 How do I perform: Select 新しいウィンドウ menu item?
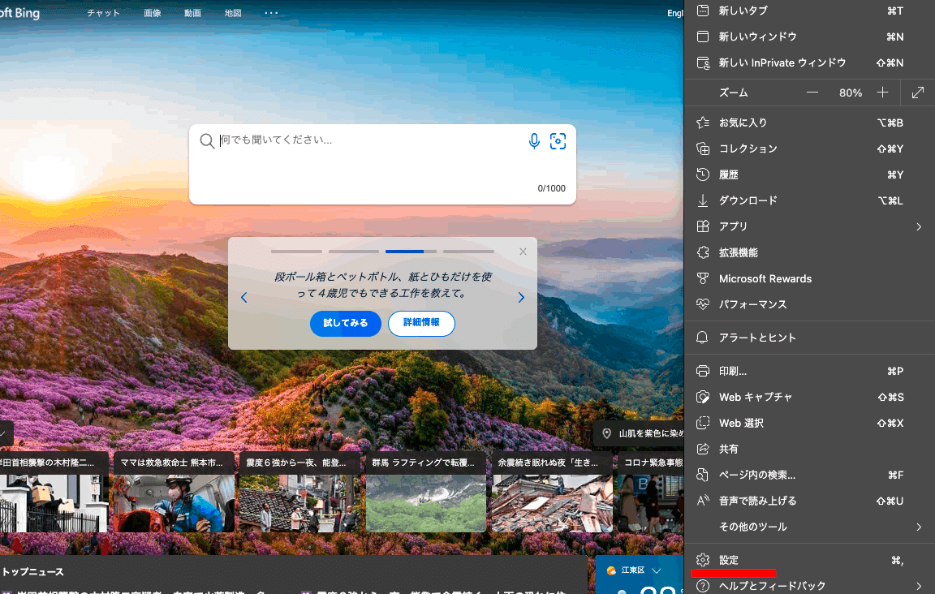coord(809,37)
